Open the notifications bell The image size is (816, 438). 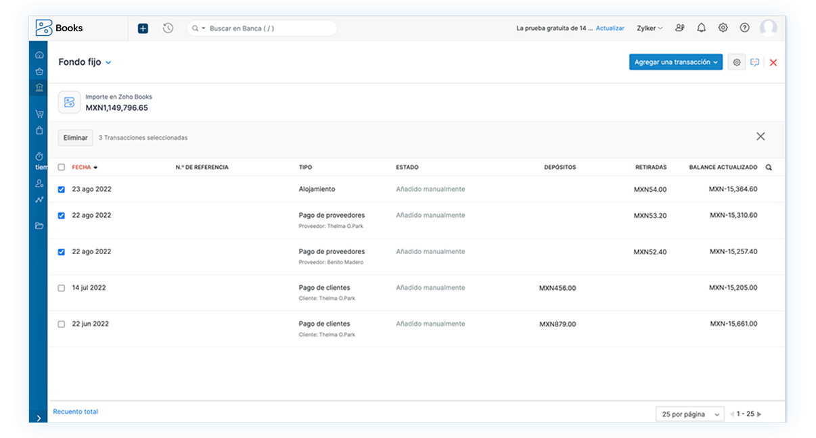click(701, 28)
